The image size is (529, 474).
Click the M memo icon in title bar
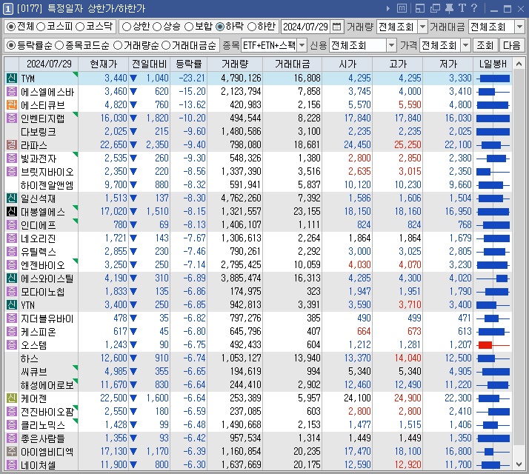click(x=402, y=8)
